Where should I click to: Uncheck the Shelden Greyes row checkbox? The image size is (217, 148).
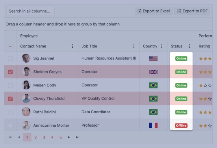click(10, 72)
